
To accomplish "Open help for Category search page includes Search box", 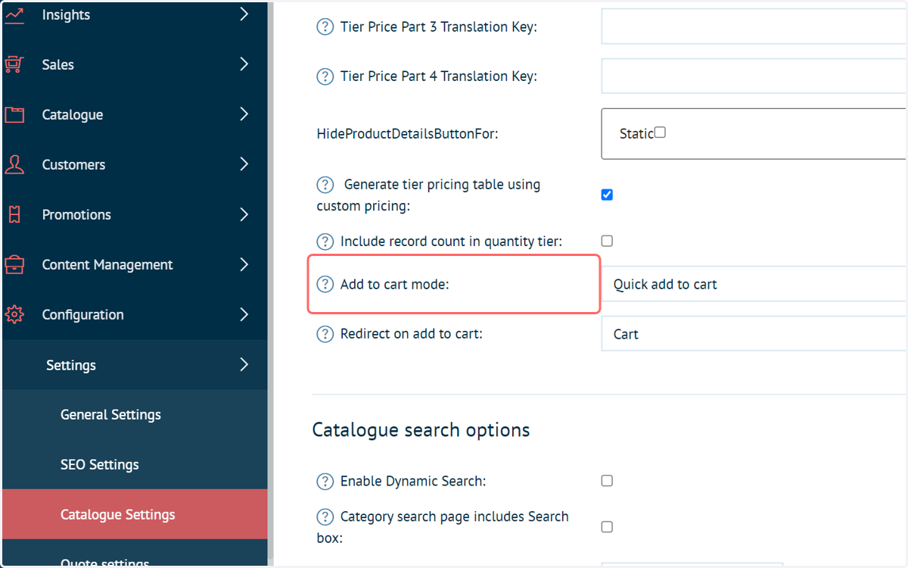I will point(325,517).
